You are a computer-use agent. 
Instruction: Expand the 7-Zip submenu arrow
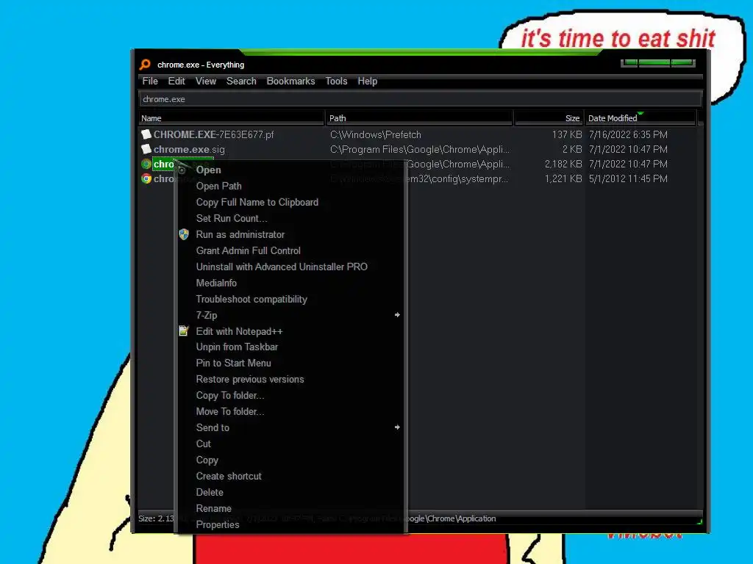397,315
